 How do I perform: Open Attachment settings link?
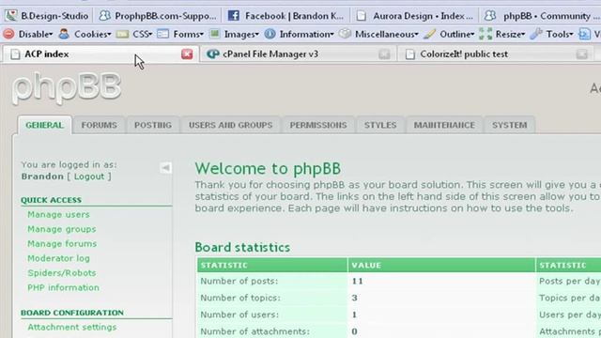(72, 327)
